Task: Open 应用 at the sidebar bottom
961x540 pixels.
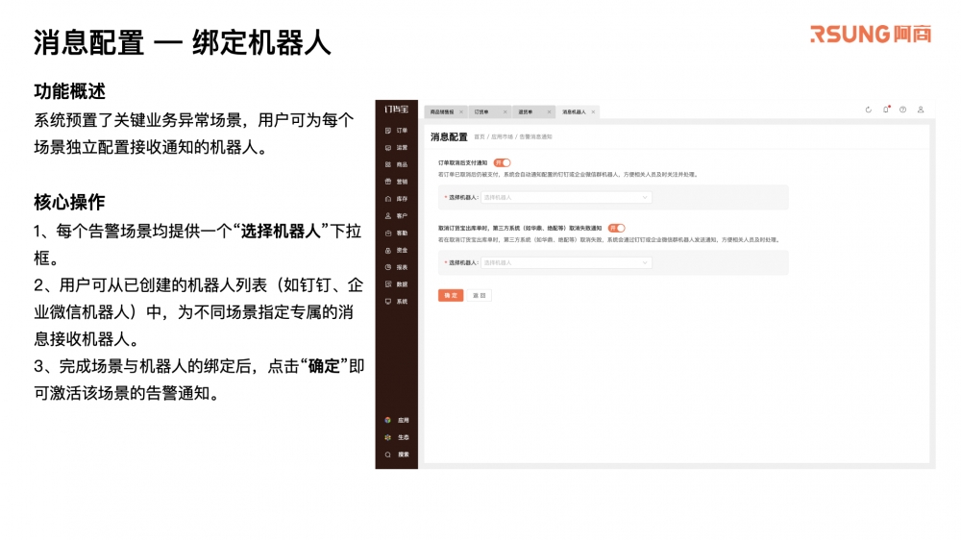Action: coord(397,421)
